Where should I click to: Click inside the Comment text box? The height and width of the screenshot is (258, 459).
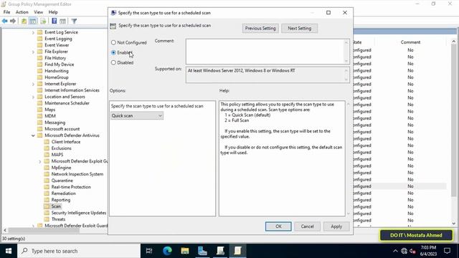(265, 52)
